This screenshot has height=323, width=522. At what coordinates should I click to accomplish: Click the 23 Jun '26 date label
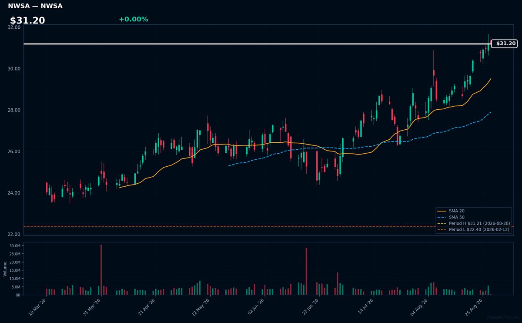311,307
